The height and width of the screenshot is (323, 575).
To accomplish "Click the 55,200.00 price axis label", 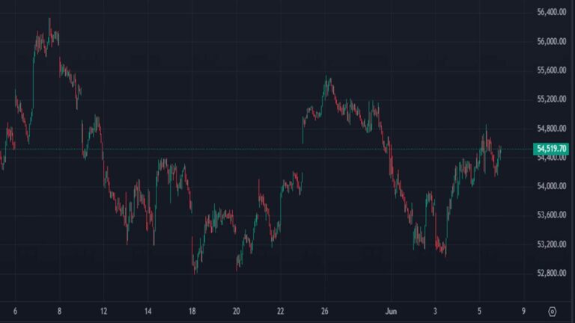I will pos(552,99).
